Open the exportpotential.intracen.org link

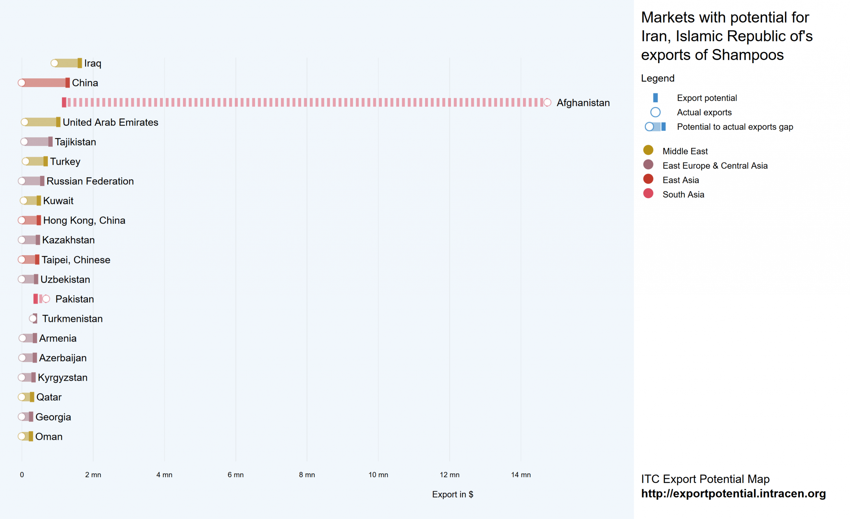click(733, 493)
